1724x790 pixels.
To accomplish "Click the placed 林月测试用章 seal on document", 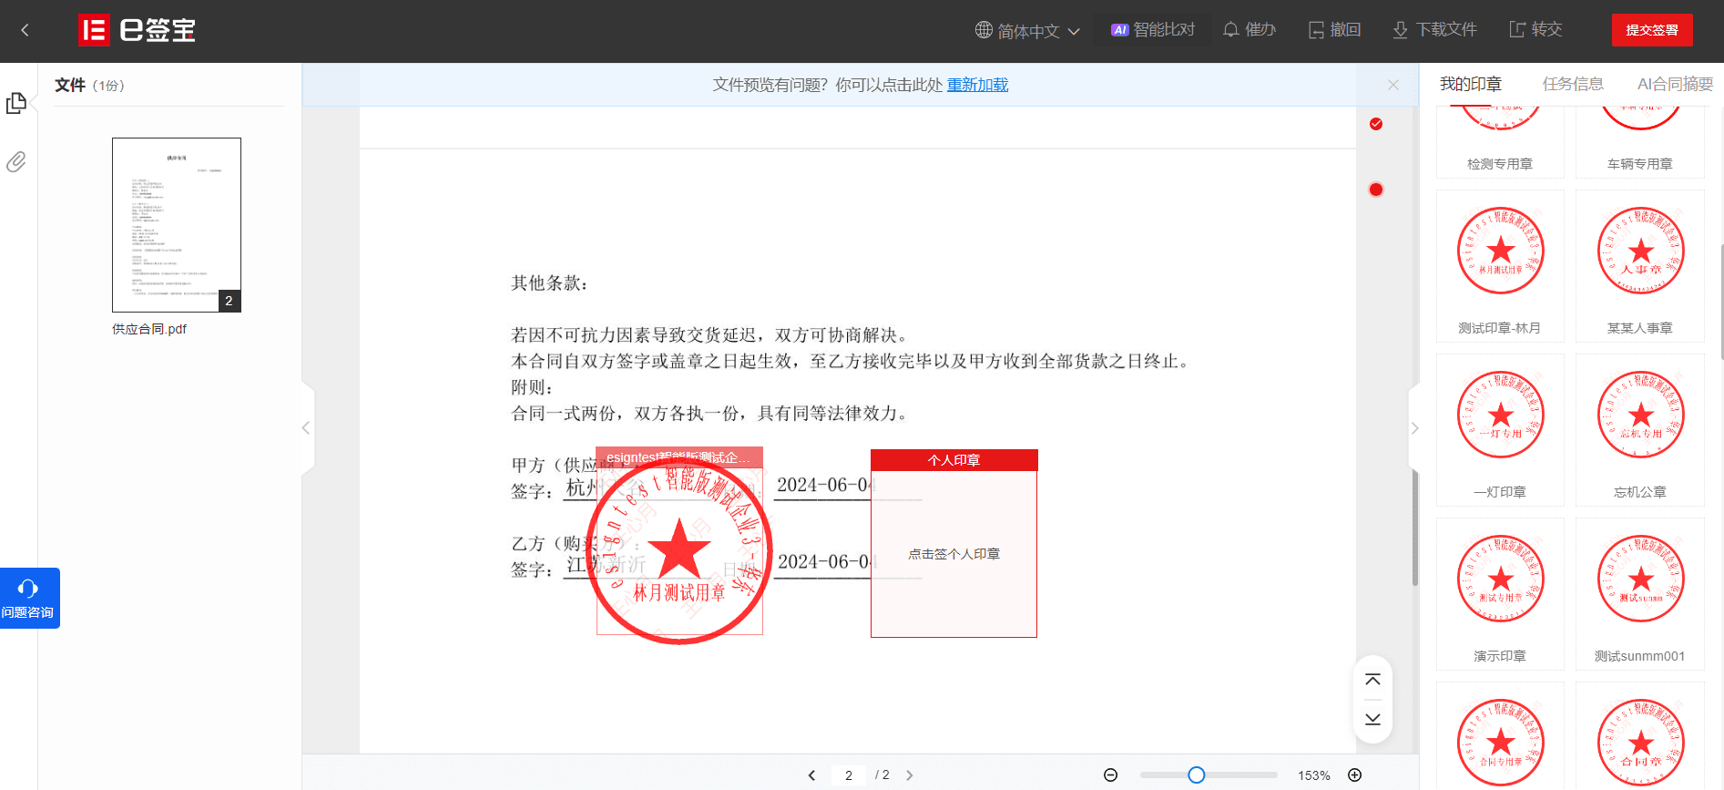I will [x=679, y=549].
